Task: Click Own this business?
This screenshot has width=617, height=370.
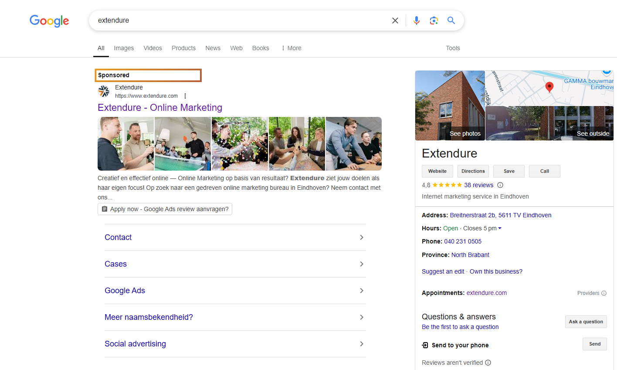Action: point(496,271)
